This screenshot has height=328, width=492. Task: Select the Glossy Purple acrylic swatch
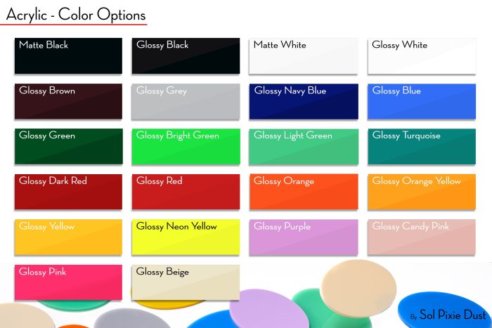(x=304, y=237)
